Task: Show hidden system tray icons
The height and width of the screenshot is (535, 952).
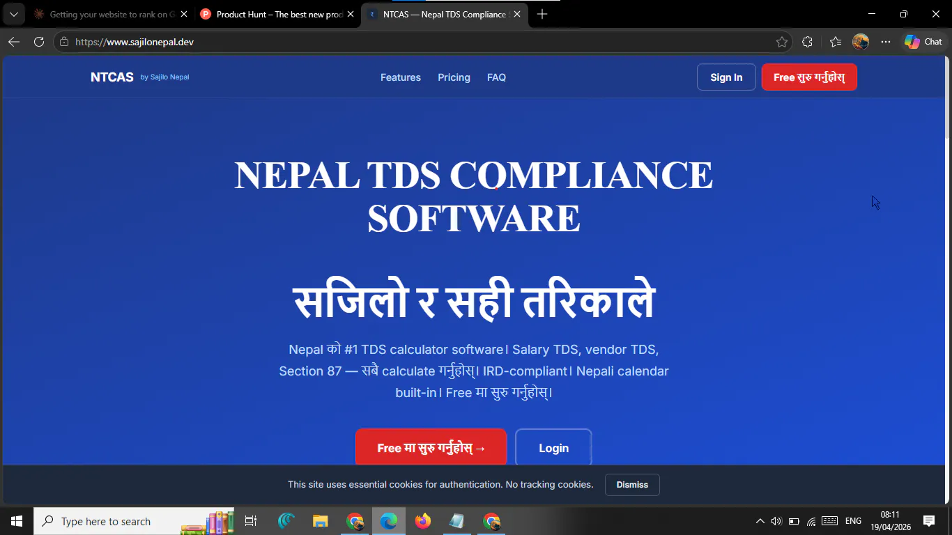Action: (x=760, y=521)
